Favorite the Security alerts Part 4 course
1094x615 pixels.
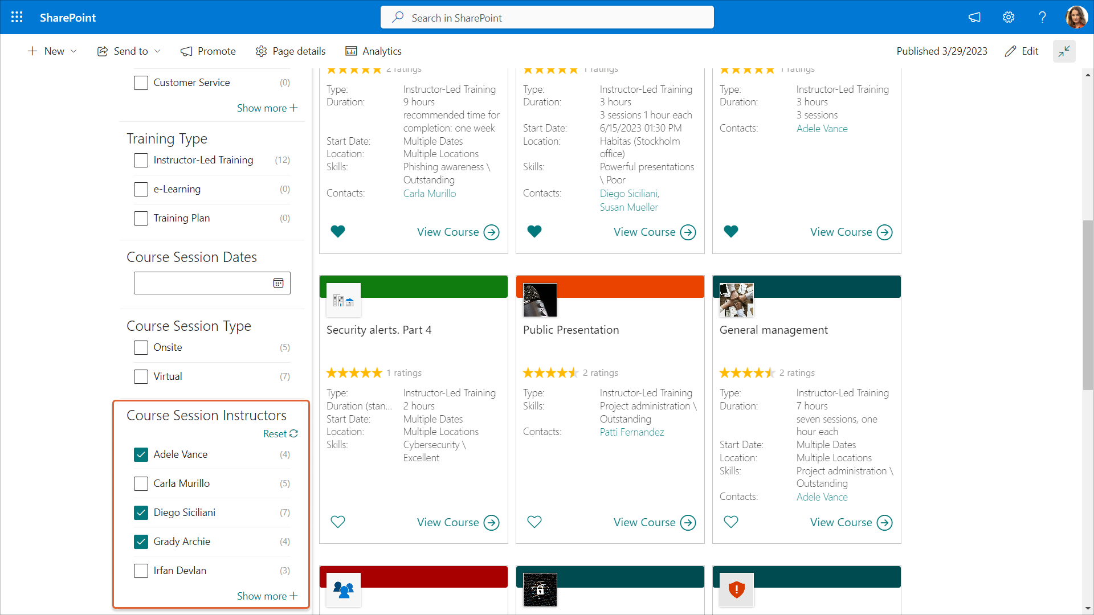click(338, 522)
